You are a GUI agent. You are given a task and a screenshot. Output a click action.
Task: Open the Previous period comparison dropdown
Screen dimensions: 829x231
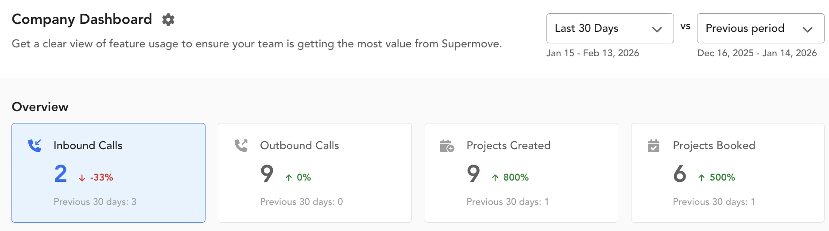point(760,28)
